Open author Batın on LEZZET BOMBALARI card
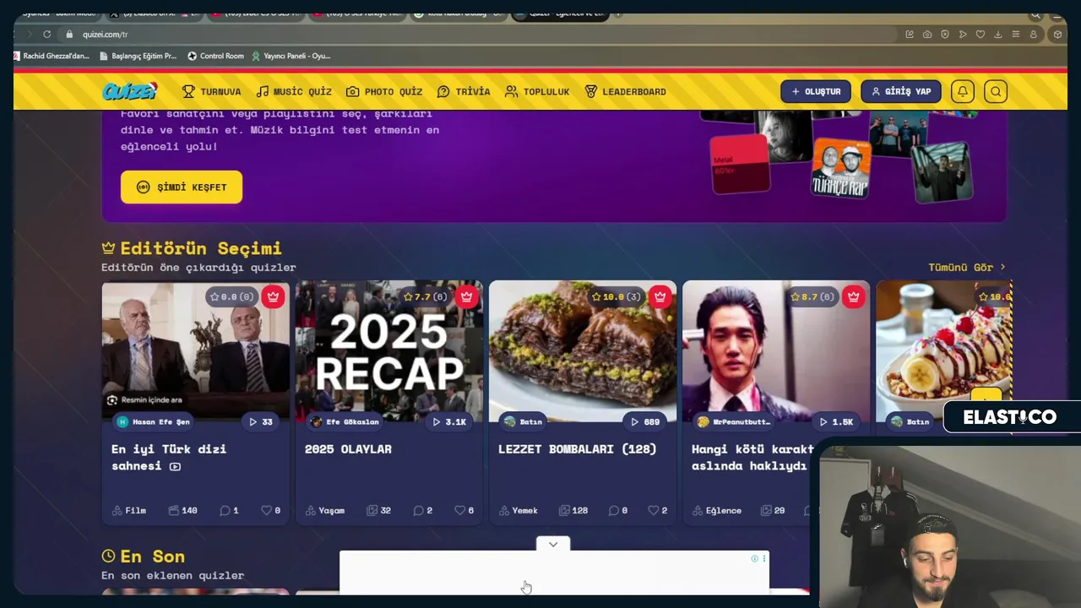1081x608 pixels. pyautogui.click(x=524, y=421)
